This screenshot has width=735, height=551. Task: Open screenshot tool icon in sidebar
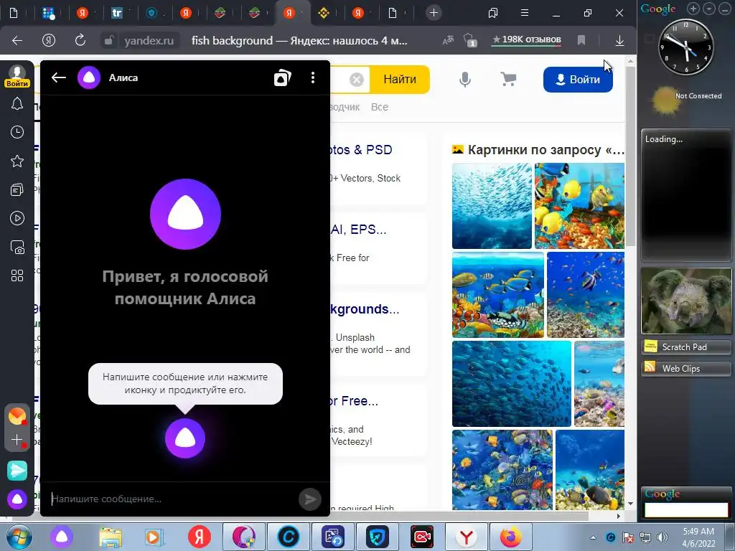tap(17, 247)
